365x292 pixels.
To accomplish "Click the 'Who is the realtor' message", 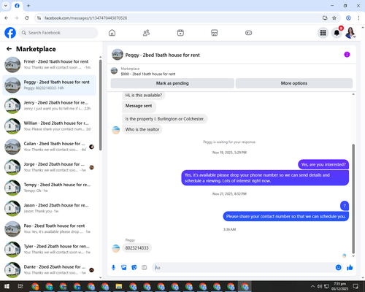I will click(142, 129).
